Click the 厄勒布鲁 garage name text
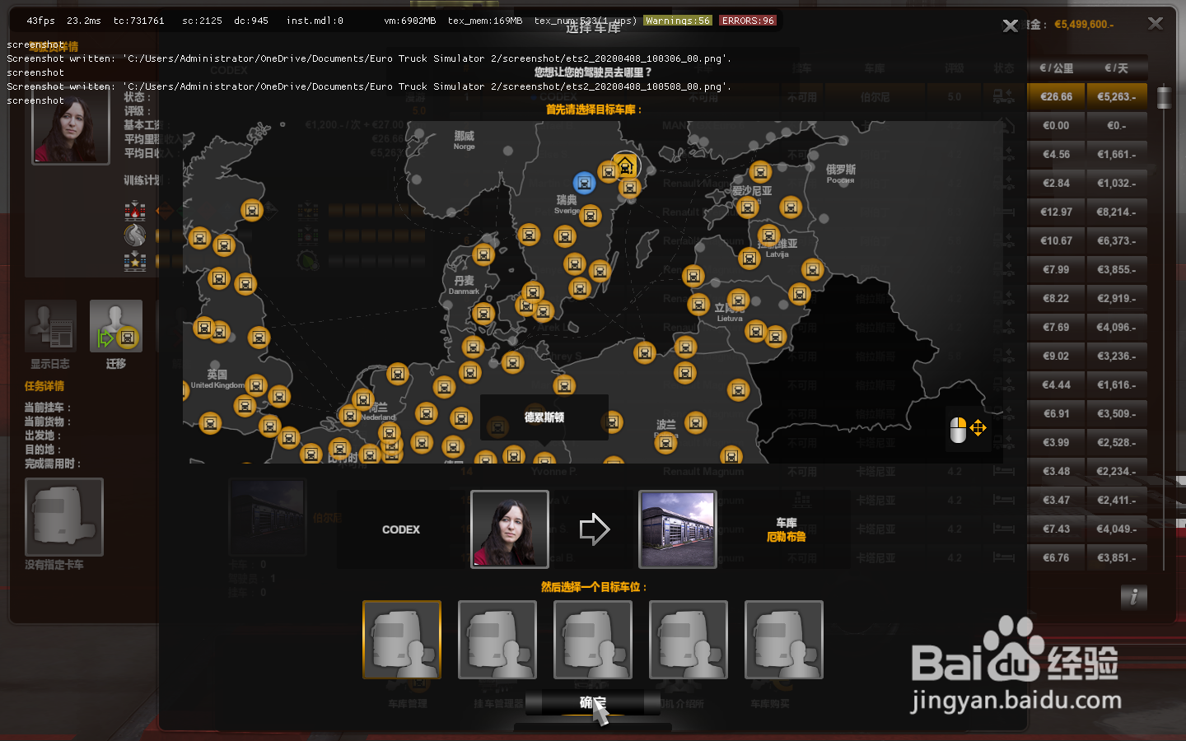Image resolution: width=1186 pixels, height=741 pixels. click(x=787, y=537)
